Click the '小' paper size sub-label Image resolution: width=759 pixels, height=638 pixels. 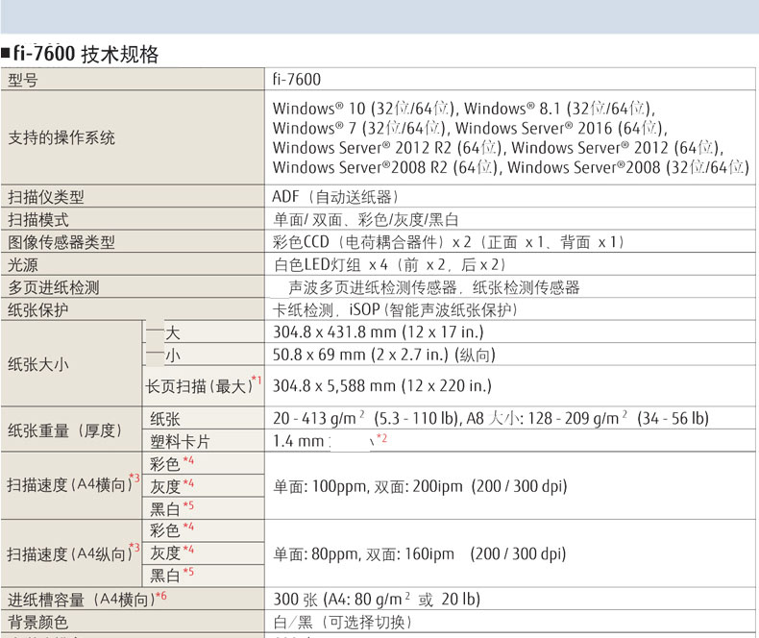pos(173,356)
